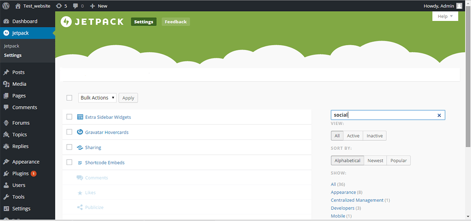Open the Bulk Actions dropdown
Screen dimensions: 471x221
(x=97, y=98)
